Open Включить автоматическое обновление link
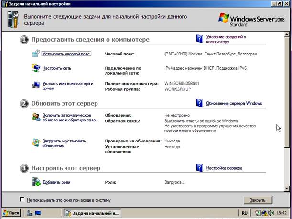292x219 pixels. point(70,118)
